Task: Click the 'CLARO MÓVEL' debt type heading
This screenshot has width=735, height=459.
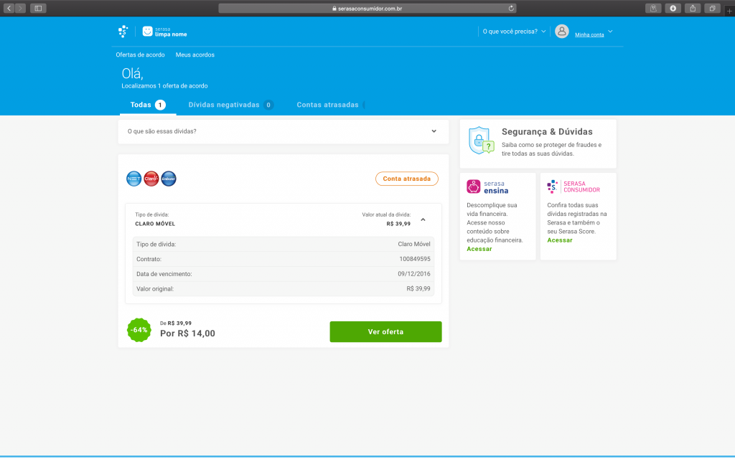Action: click(x=155, y=224)
